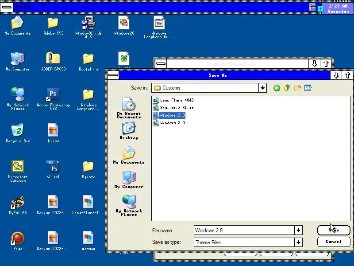Expand the Save as type dropdown
Screen dimensions: 354x266
298,242
